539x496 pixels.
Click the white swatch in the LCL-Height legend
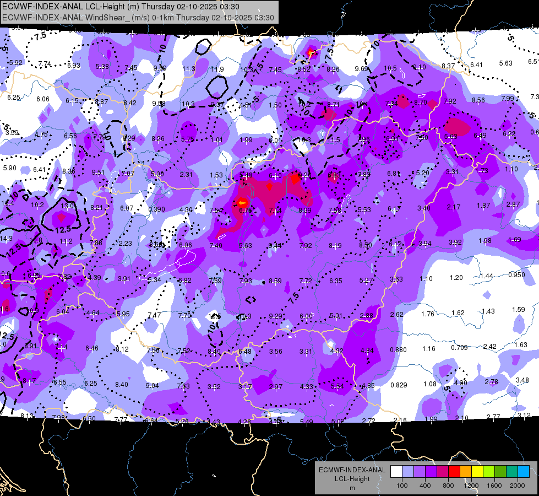(x=396, y=471)
